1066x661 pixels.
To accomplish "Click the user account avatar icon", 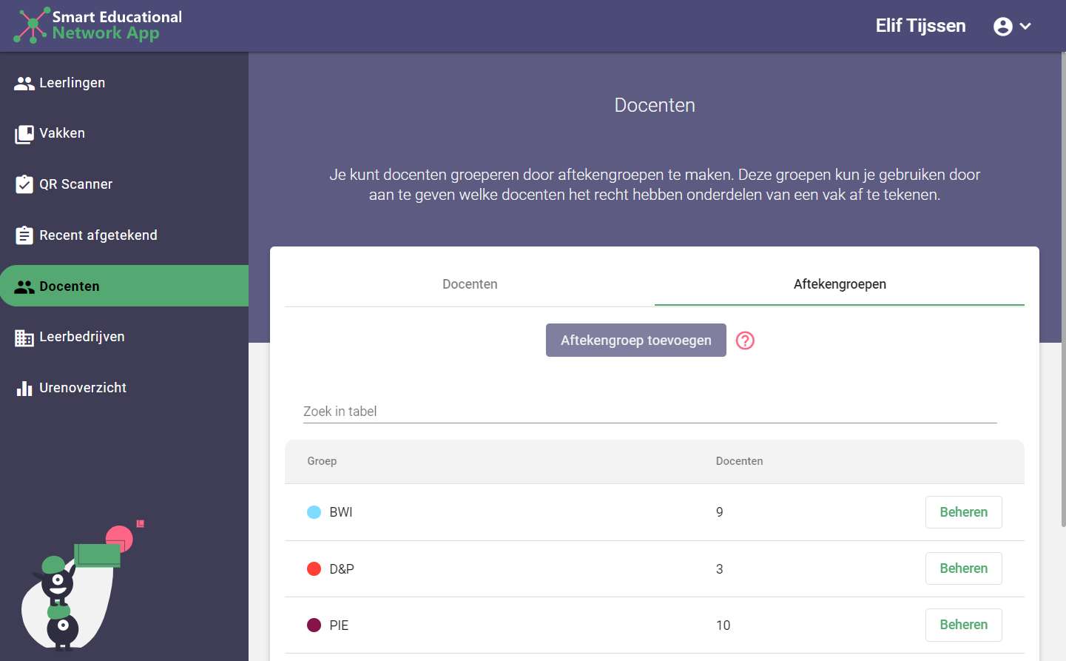I will pos(1003,27).
